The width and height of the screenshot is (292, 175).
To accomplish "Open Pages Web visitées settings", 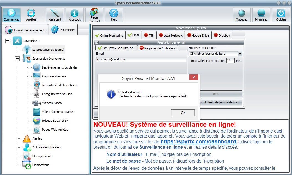I will click(55, 130).
